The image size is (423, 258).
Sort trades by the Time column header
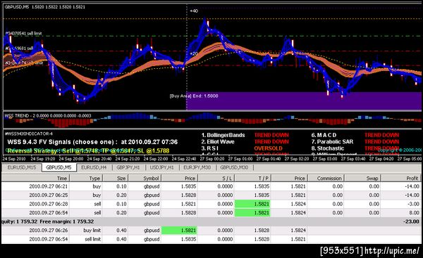pyautogui.click(x=36, y=178)
